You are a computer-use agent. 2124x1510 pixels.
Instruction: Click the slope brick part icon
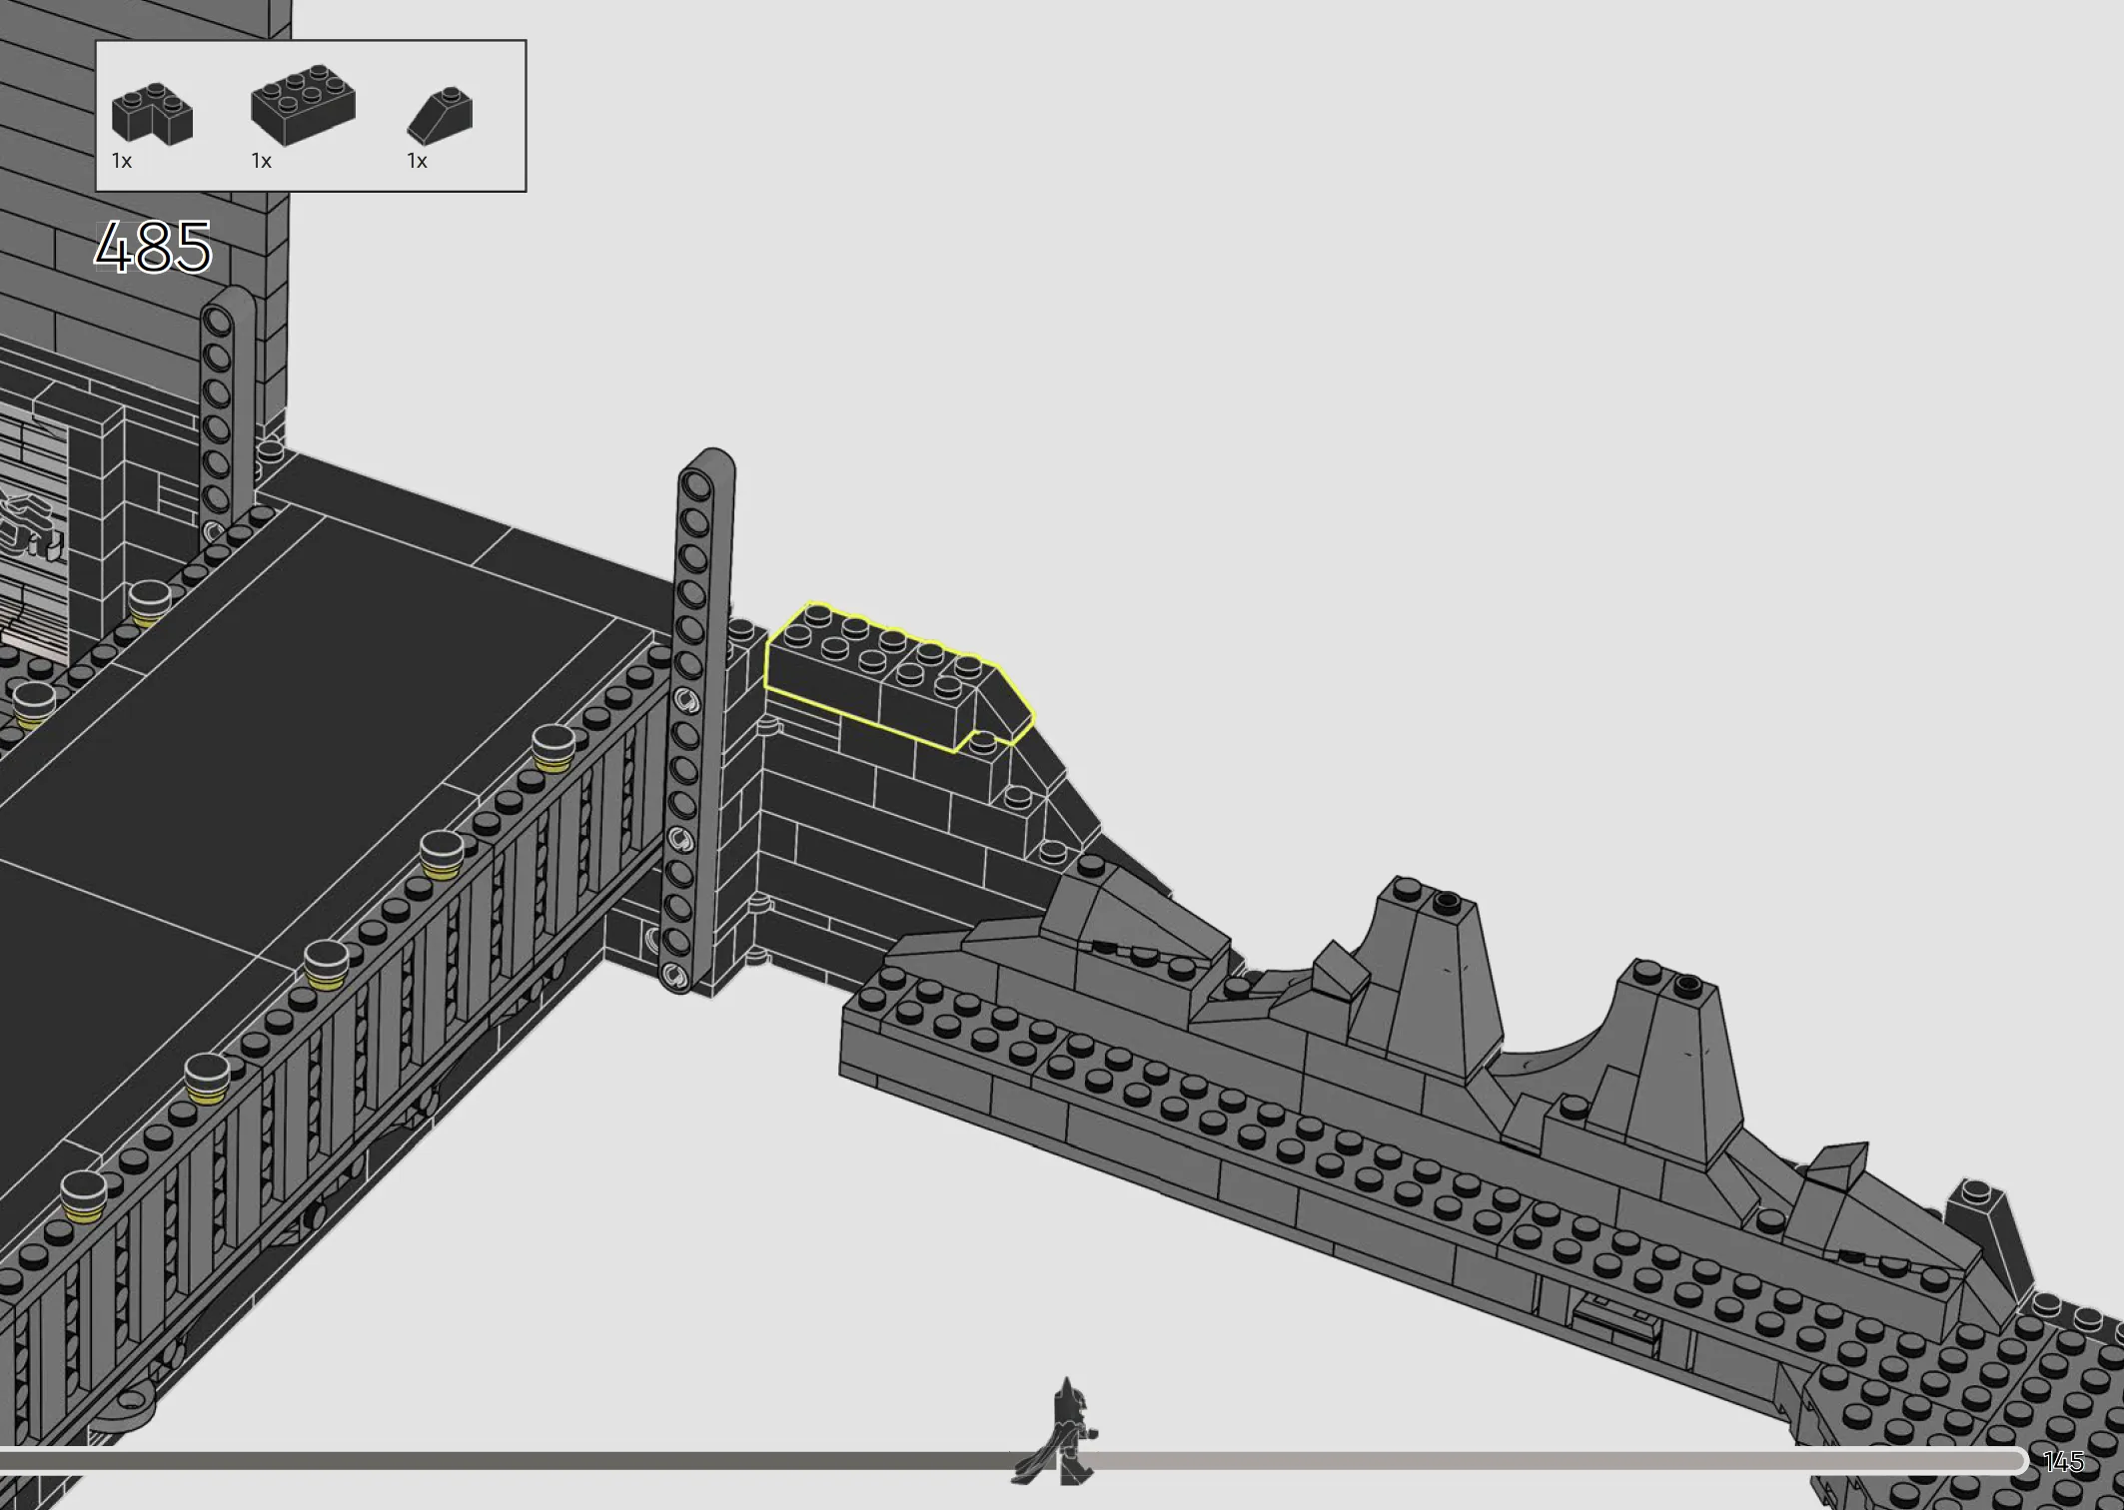(x=440, y=115)
